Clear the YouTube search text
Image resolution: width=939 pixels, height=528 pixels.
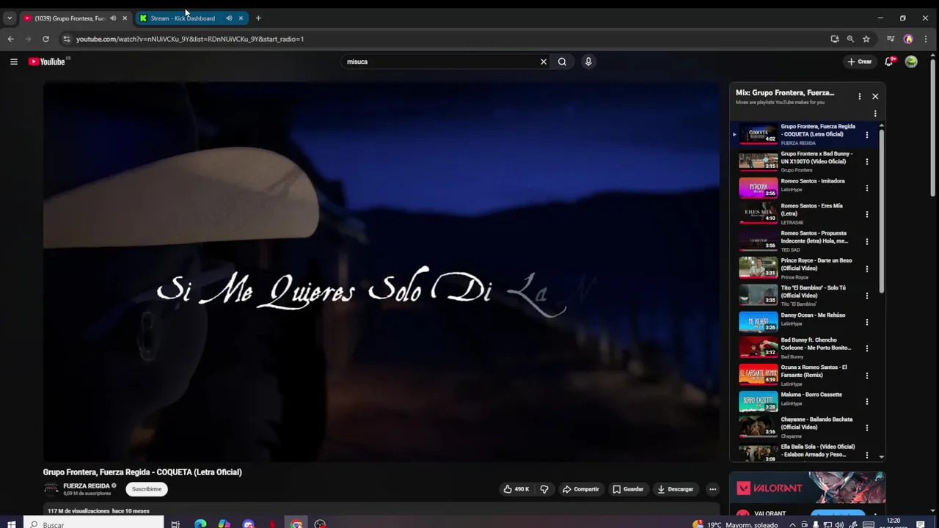pos(544,62)
